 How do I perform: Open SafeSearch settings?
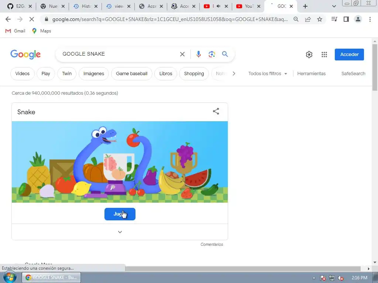point(353,74)
